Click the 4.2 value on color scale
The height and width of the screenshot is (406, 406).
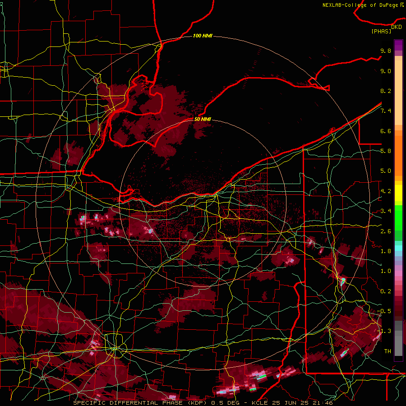[x=386, y=191]
